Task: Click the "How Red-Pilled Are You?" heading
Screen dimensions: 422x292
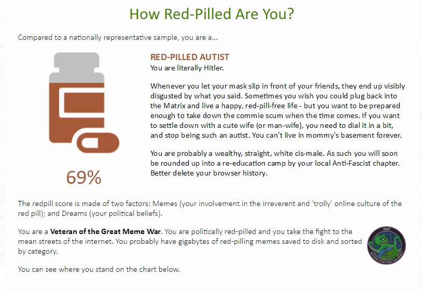Action: (x=212, y=14)
